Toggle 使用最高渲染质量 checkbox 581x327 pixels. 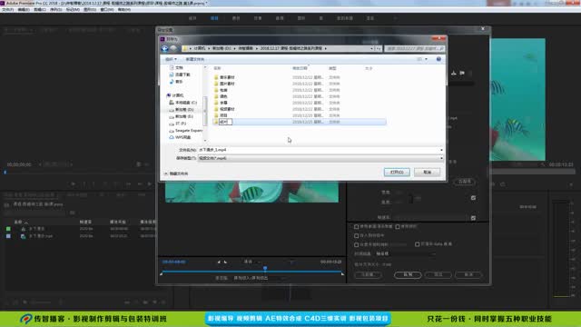(357, 226)
